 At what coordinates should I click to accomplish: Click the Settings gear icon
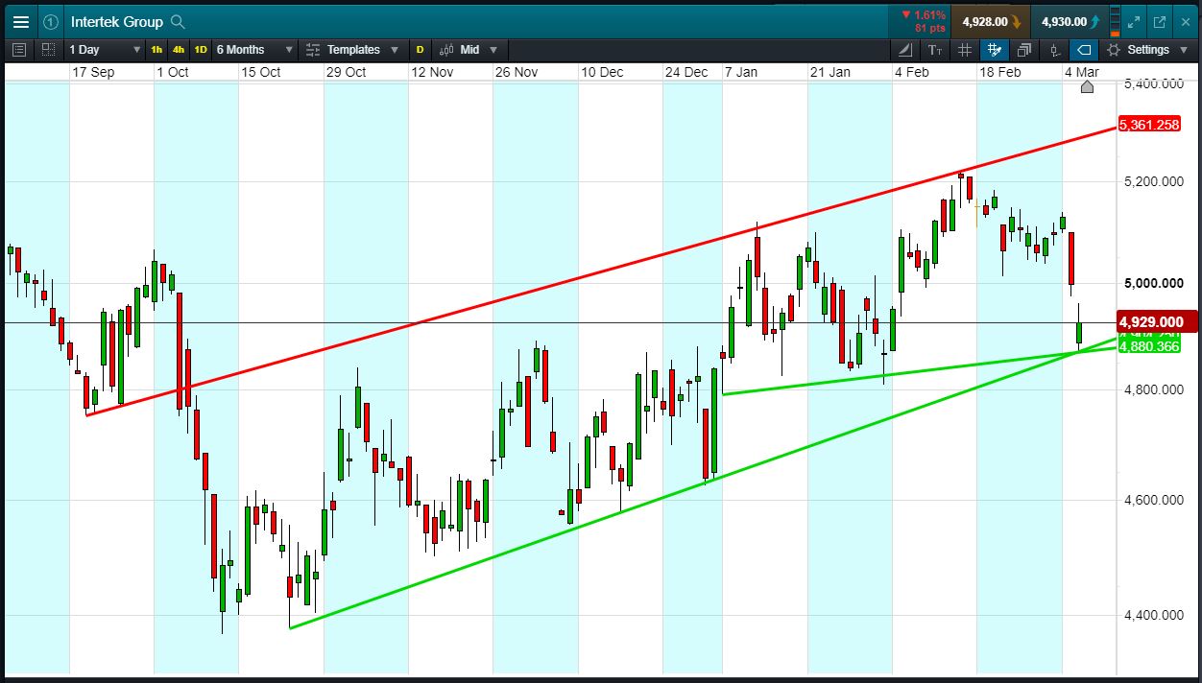(x=1114, y=50)
